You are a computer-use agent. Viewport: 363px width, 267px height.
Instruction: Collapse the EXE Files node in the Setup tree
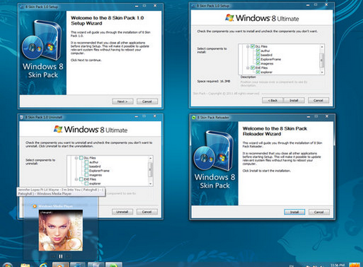[248, 68]
